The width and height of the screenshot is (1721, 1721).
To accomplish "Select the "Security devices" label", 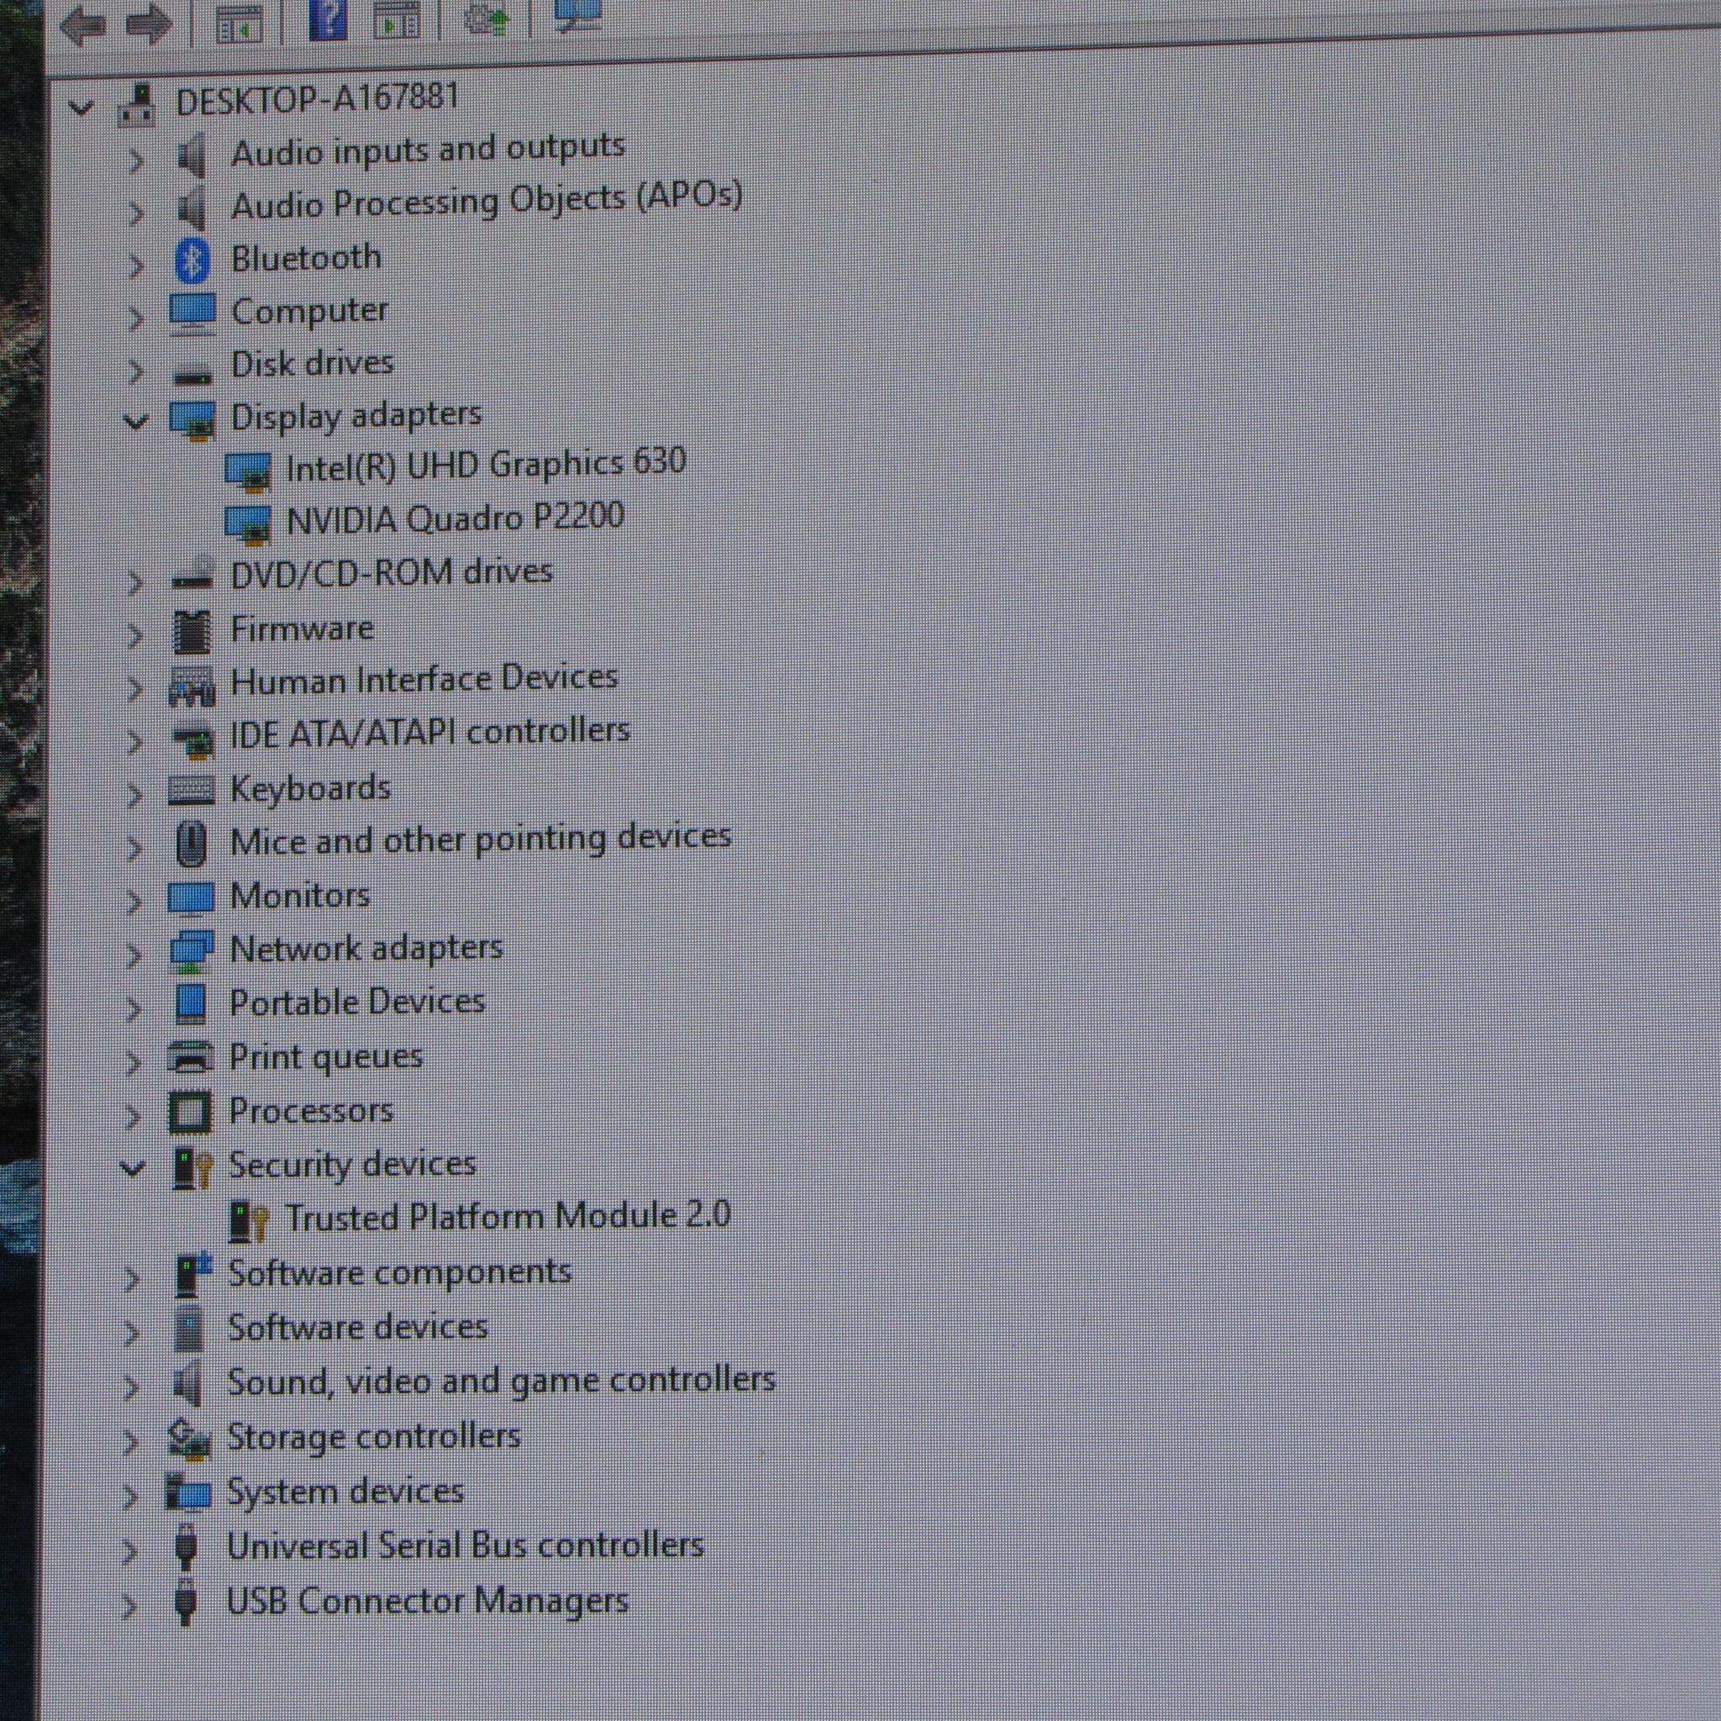I will click(x=353, y=1164).
